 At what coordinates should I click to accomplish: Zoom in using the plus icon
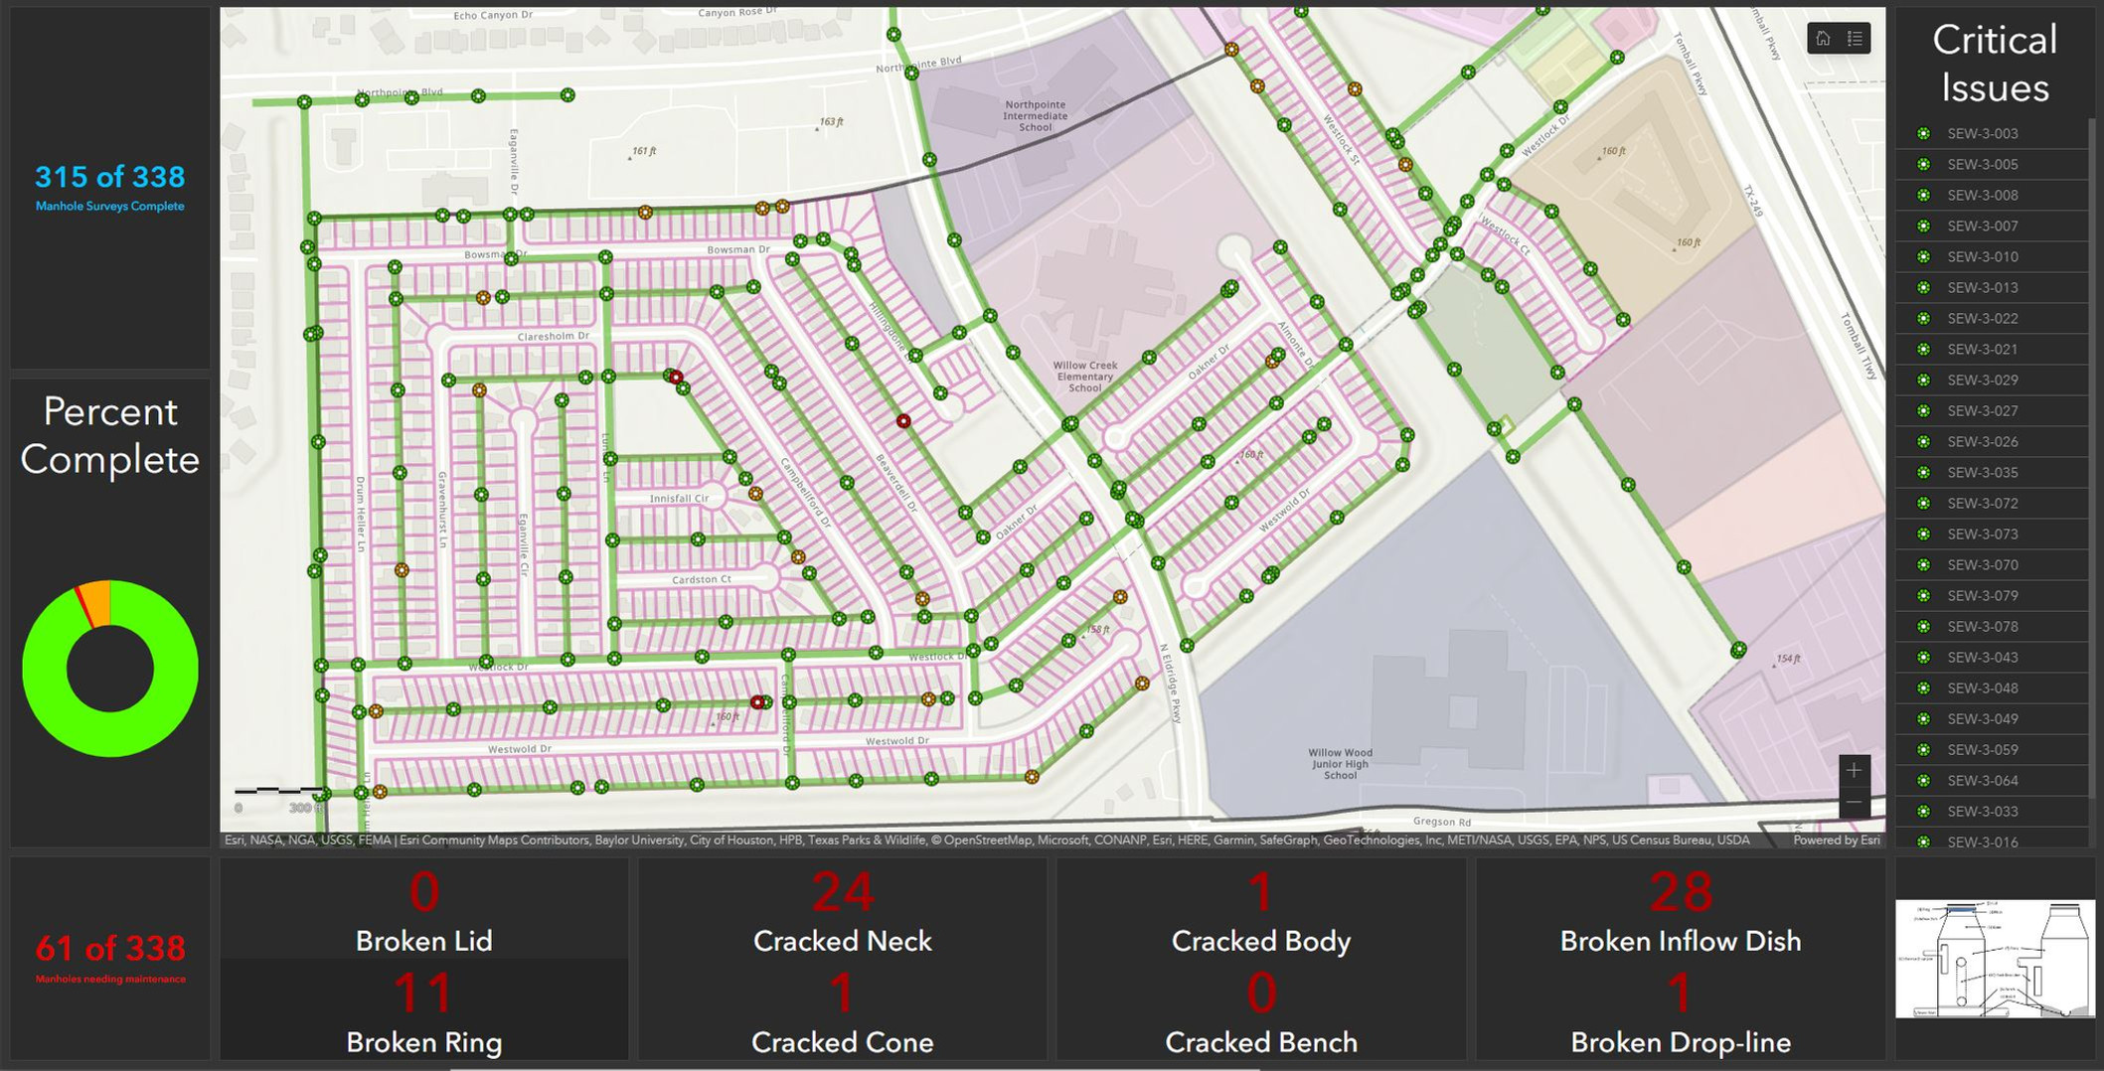[x=1853, y=768]
